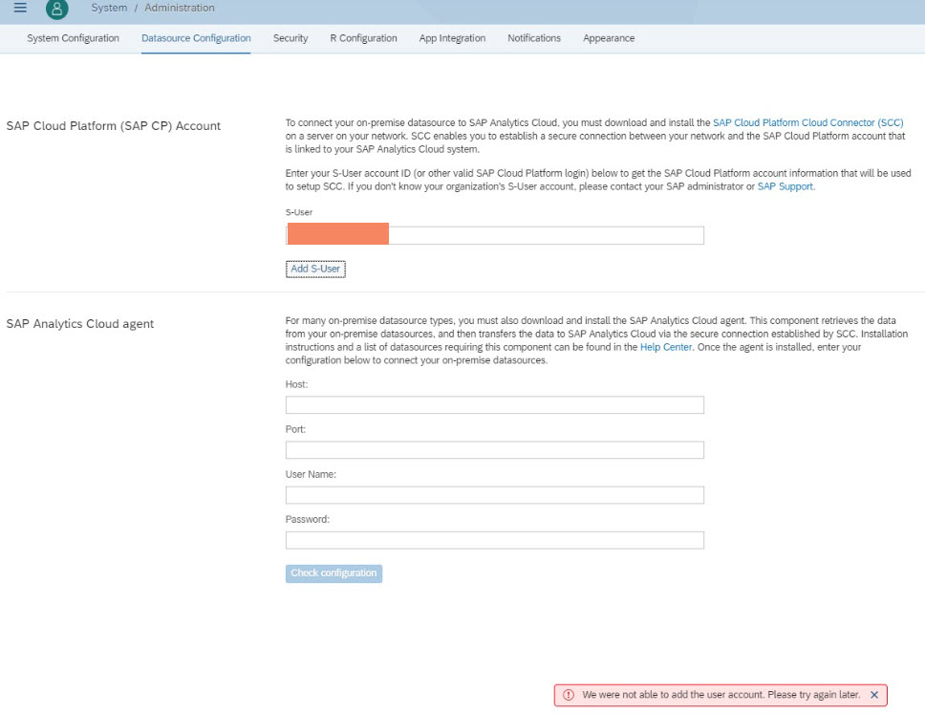
Task: Open the Security tab
Action: pyautogui.click(x=290, y=38)
